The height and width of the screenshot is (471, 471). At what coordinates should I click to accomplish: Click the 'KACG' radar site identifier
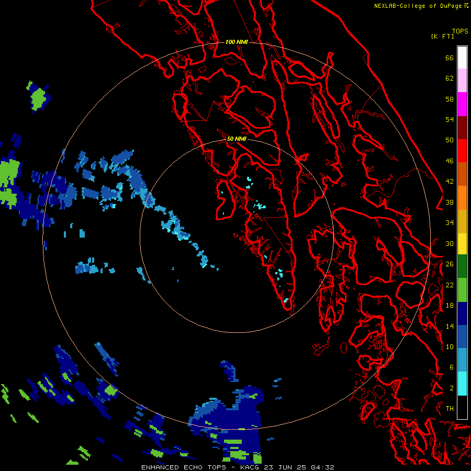[x=249, y=467]
